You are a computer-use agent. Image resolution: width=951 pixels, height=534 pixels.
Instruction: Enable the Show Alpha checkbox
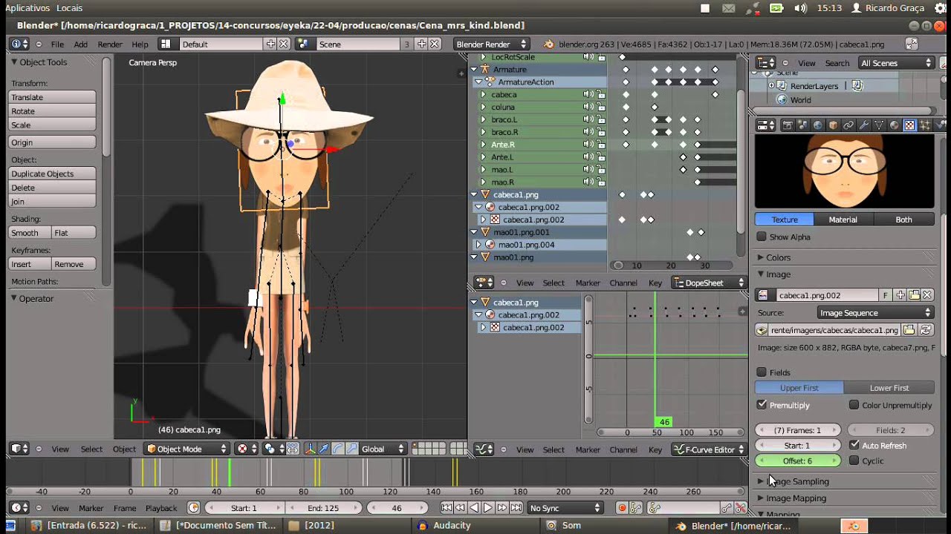point(762,237)
